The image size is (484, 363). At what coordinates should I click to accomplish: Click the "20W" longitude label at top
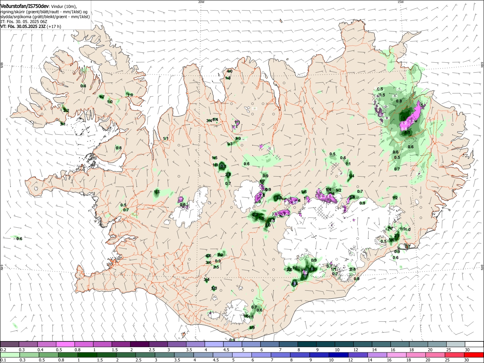click(x=201, y=2)
